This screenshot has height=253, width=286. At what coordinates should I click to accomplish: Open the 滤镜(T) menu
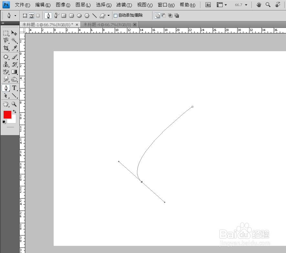point(124,5)
